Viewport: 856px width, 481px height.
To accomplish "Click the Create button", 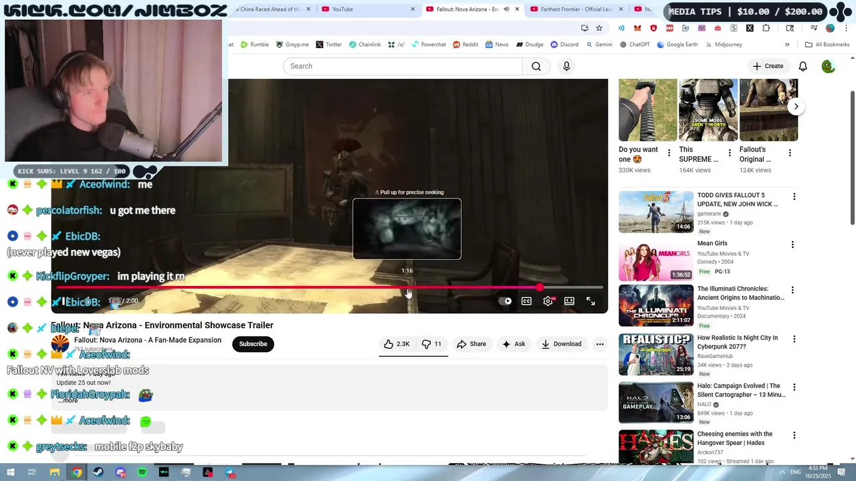I will (x=768, y=66).
